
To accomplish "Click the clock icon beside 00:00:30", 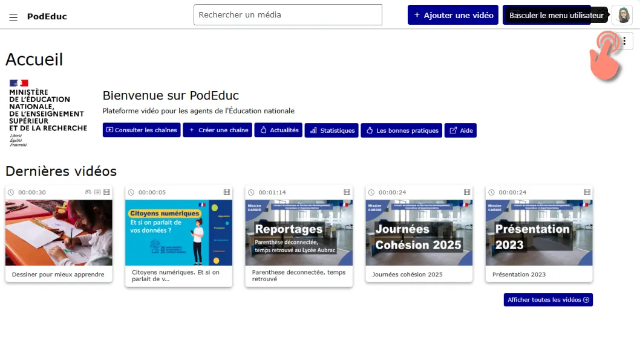I will 11,192.
